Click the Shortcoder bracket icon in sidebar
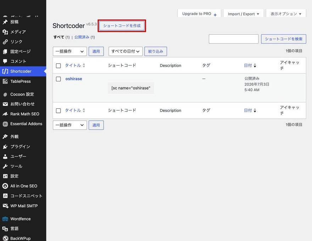312x241 pixels. [5, 71]
